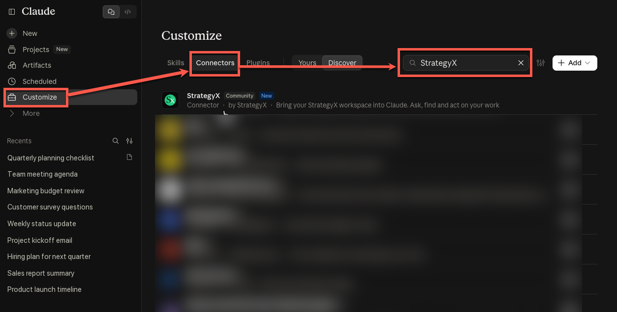Click the Recents section header
This screenshot has height=312, width=617.
coord(19,141)
